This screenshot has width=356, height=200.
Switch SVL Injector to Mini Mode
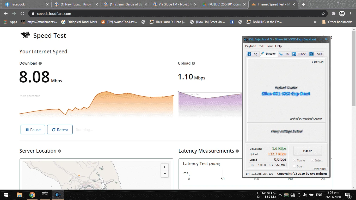[320, 168]
